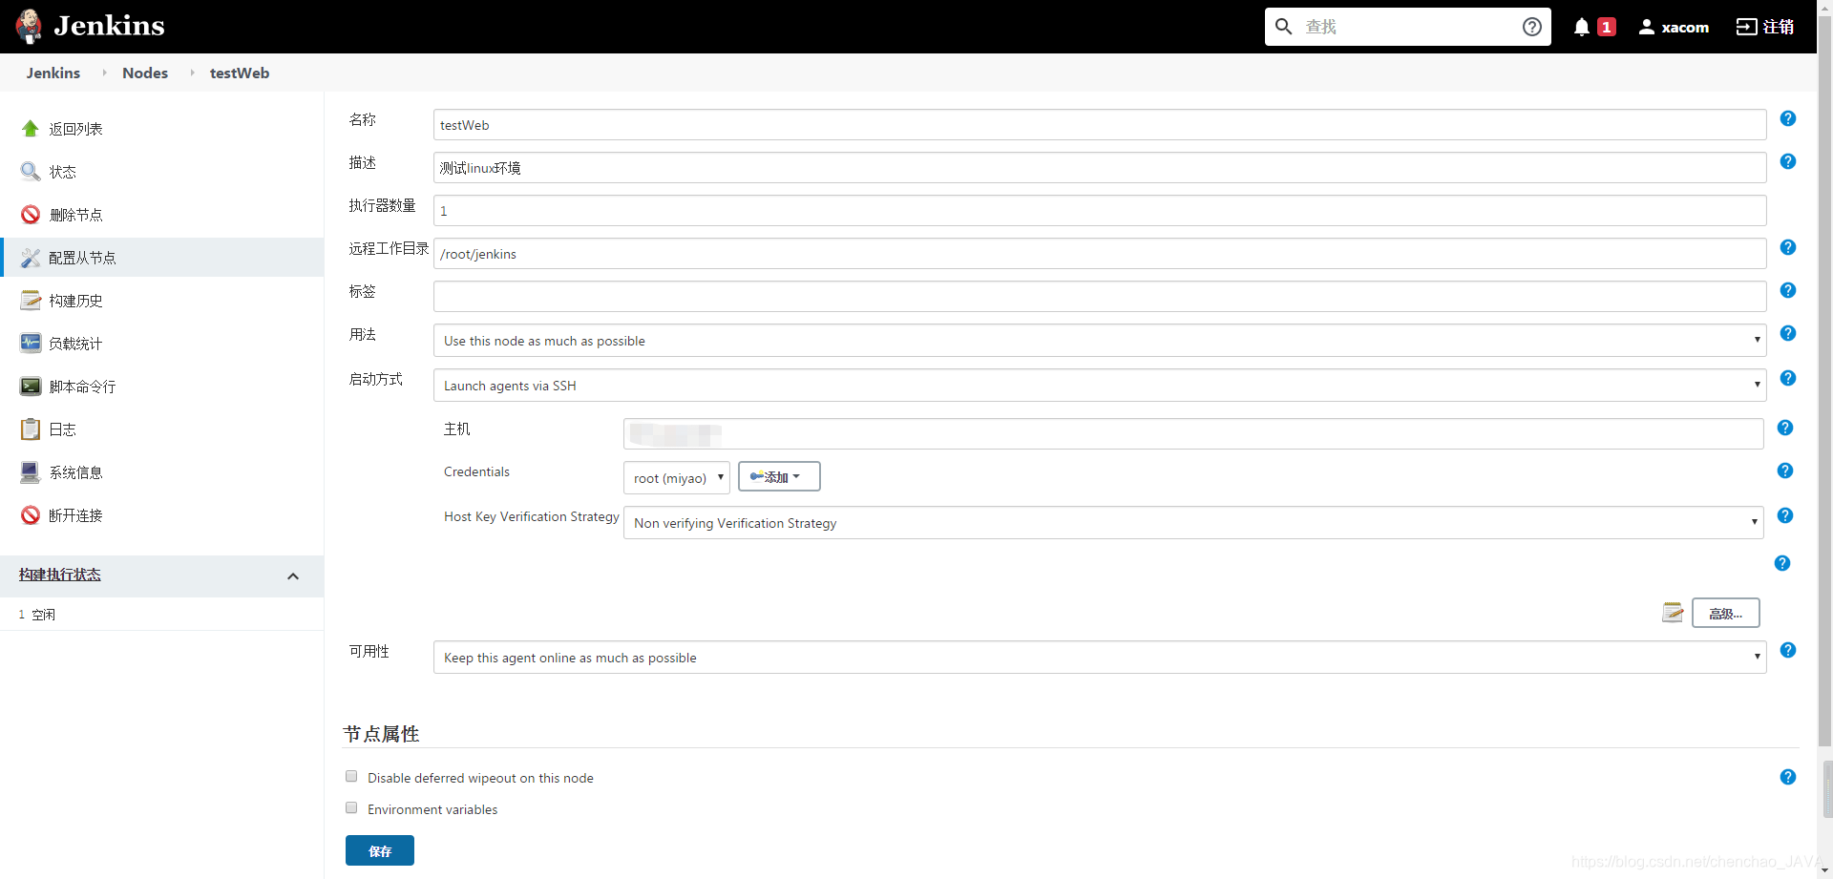Viewport: 1833px width, 879px height.
Task: Go to Jenkins breadcrumb link
Action: pyautogui.click(x=53, y=73)
